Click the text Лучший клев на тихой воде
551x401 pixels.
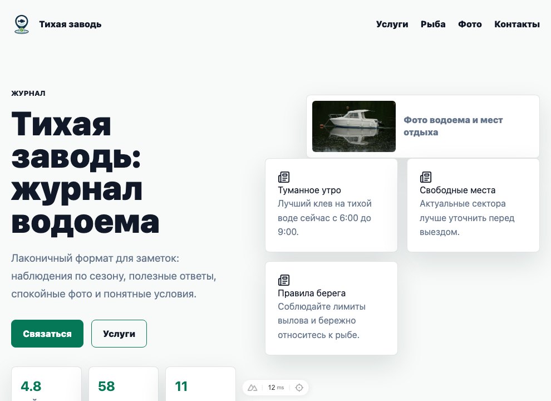click(x=324, y=218)
